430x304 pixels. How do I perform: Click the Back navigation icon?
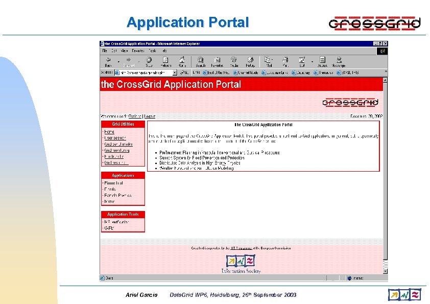pos(108,60)
